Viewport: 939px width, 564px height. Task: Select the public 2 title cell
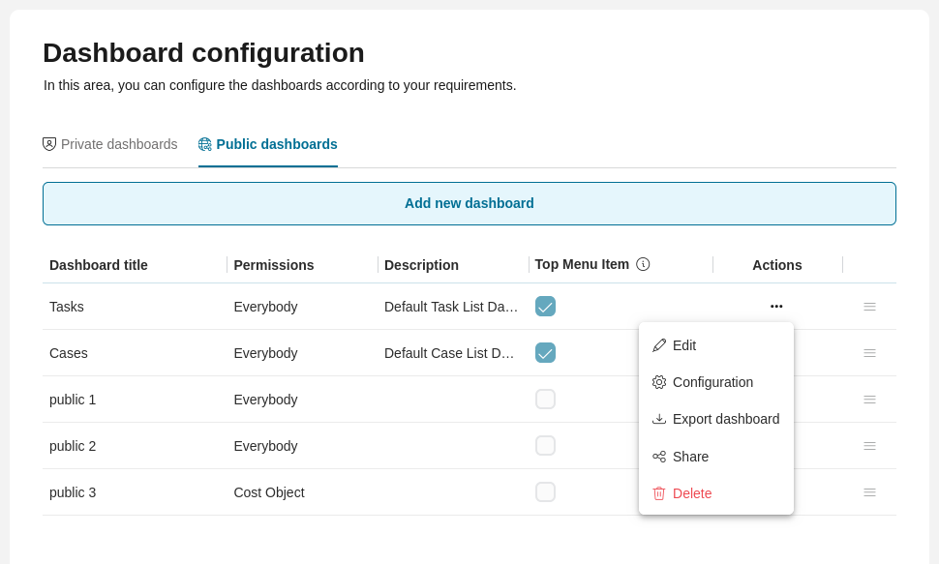73,446
